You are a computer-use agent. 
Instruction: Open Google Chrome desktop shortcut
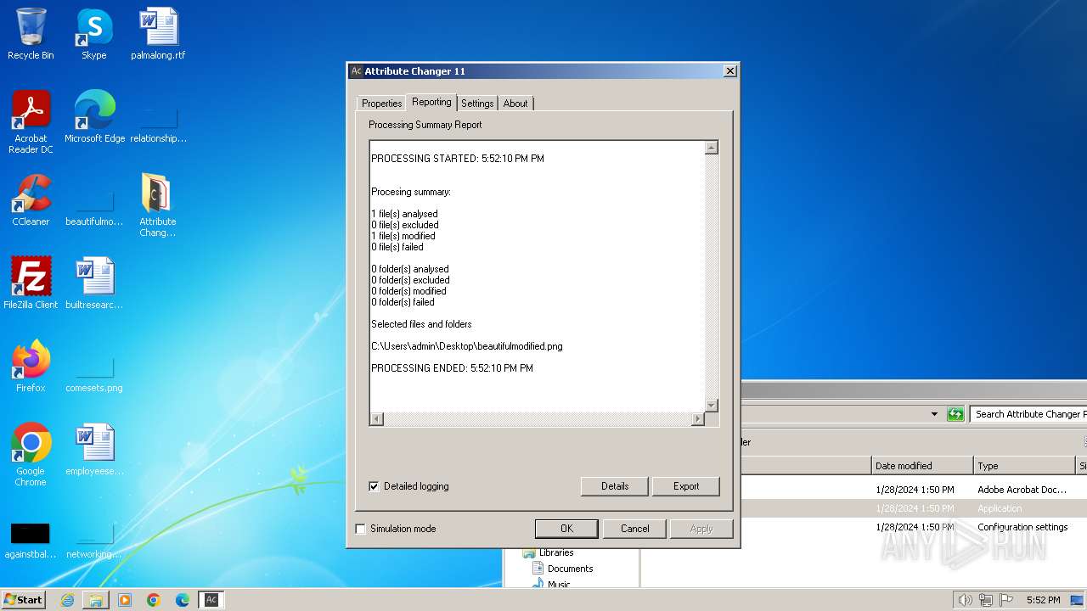pyautogui.click(x=31, y=454)
